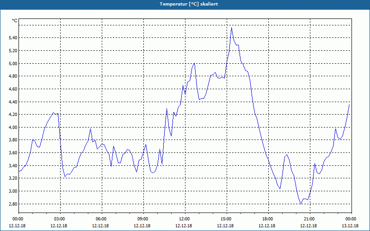
Task: Click the 3,60 y-axis label
Action: click(x=13, y=153)
